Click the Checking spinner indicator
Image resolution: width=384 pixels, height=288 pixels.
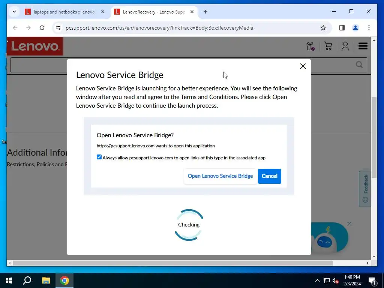[x=189, y=225]
